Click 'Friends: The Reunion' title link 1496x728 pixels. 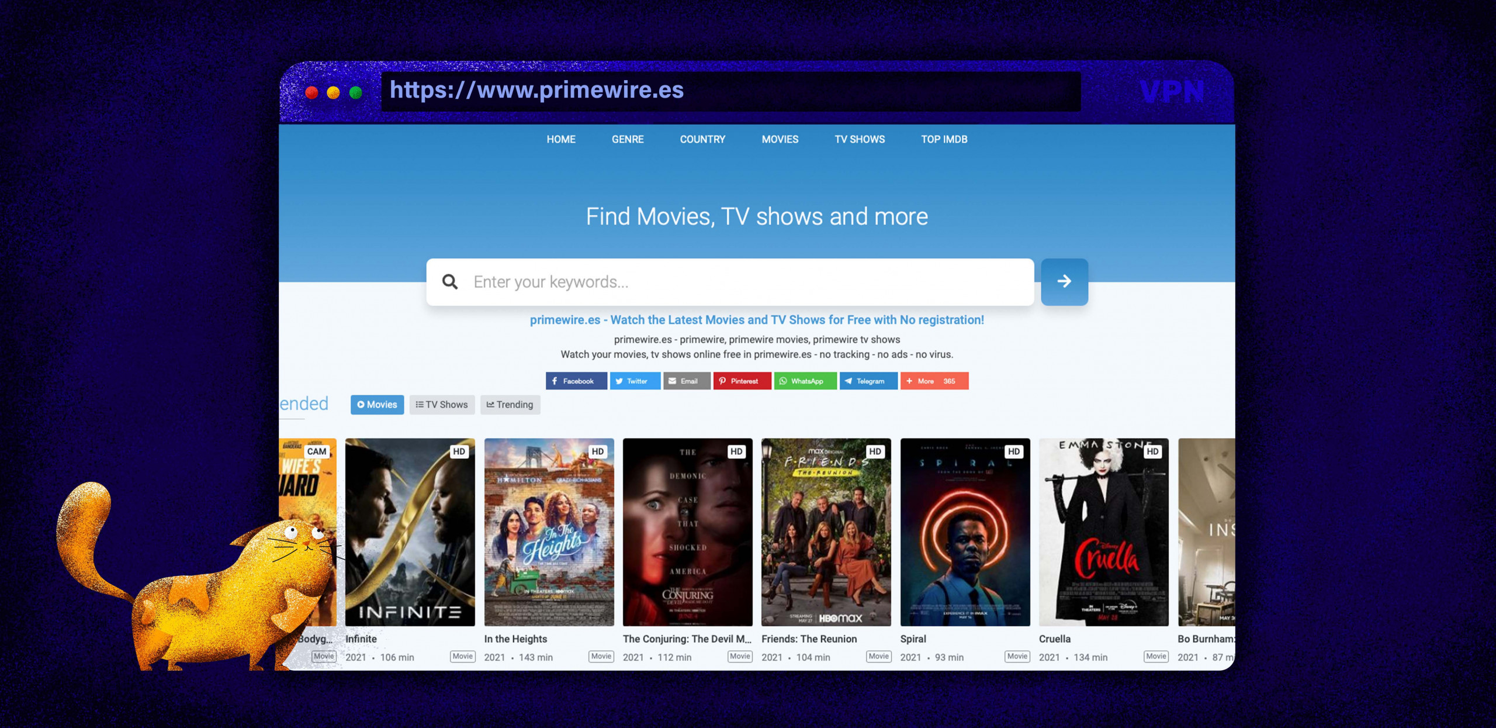pos(809,639)
